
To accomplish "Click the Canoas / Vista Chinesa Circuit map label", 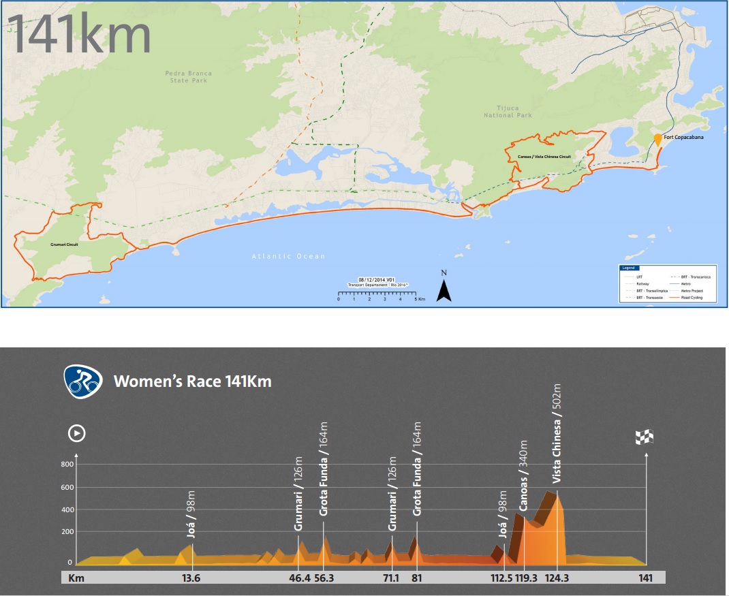I will pyautogui.click(x=544, y=156).
